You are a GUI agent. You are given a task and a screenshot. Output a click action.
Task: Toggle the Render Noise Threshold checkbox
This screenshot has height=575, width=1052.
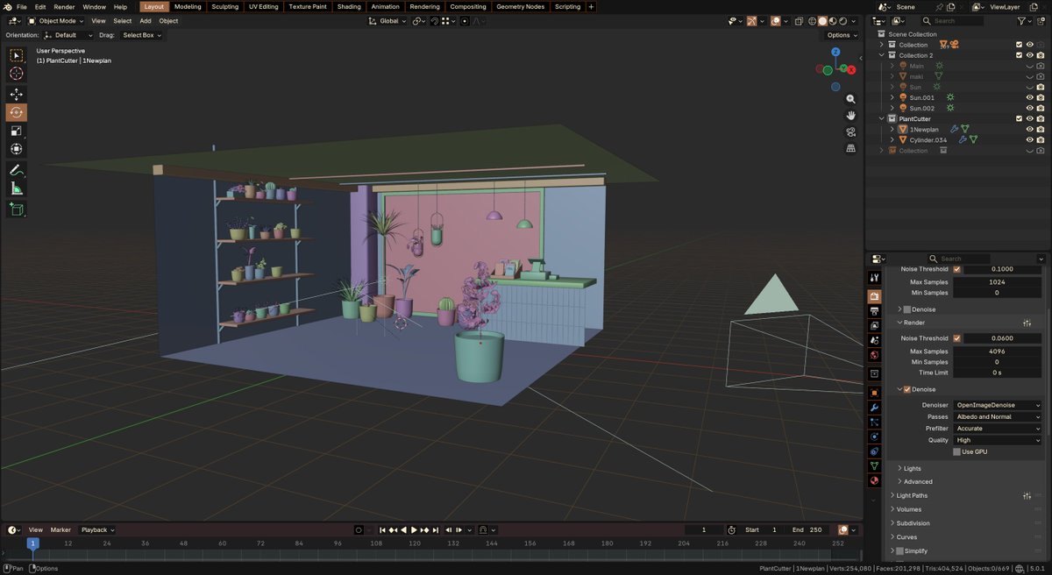click(956, 338)
